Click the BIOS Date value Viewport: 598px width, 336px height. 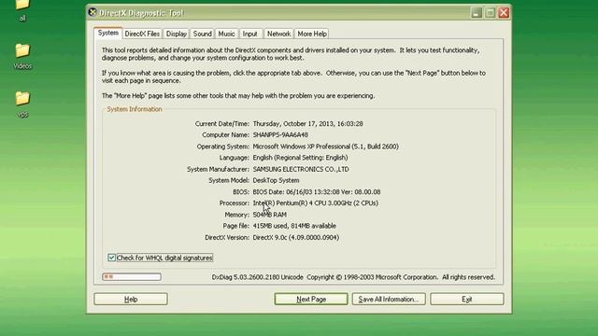[317, 191]
